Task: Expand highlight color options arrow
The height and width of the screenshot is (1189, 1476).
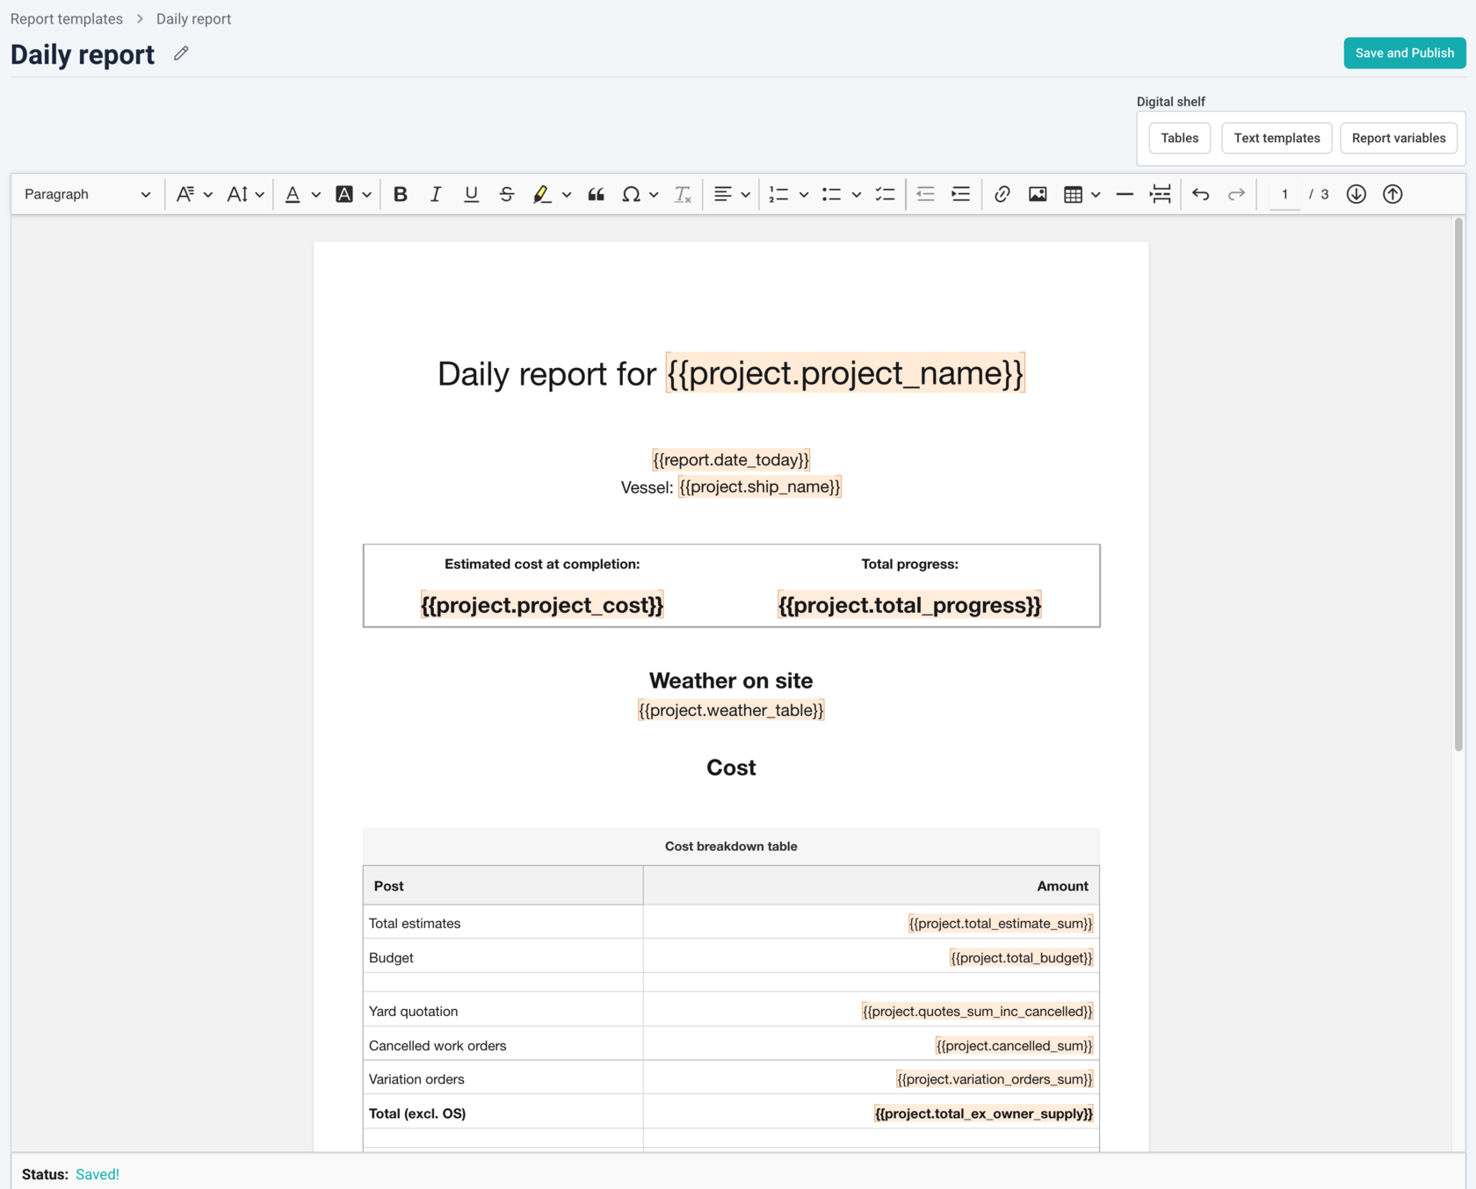Action: [567, 195]
